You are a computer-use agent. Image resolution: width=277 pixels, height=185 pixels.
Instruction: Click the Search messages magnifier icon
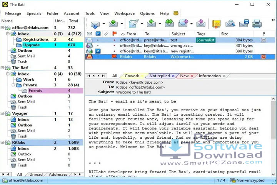230,24
